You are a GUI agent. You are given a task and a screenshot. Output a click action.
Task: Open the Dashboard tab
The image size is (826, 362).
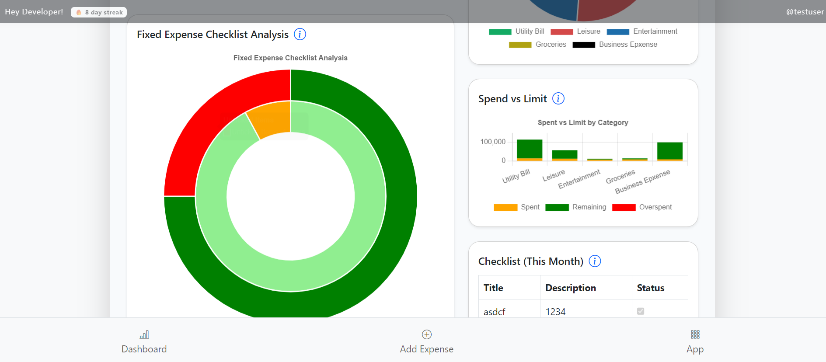pyautogui.click(x=144, y=349)
